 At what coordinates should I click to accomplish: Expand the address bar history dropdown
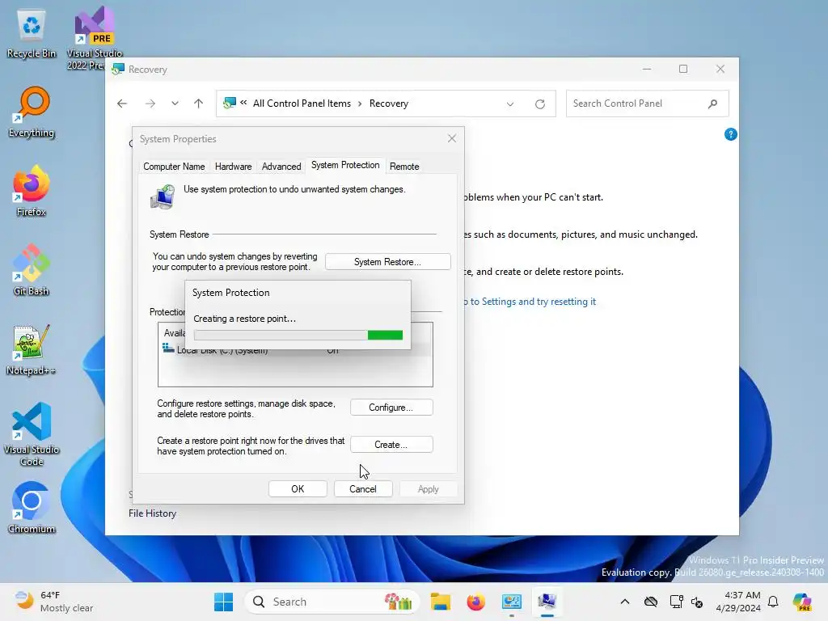(x=510, y=104)
